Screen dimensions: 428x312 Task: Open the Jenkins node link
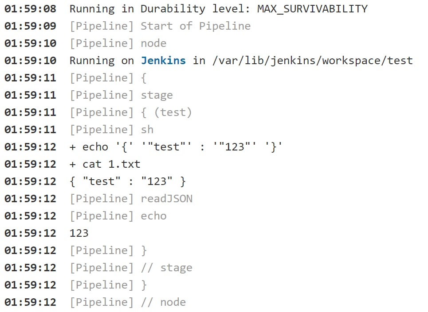[163, 61]
